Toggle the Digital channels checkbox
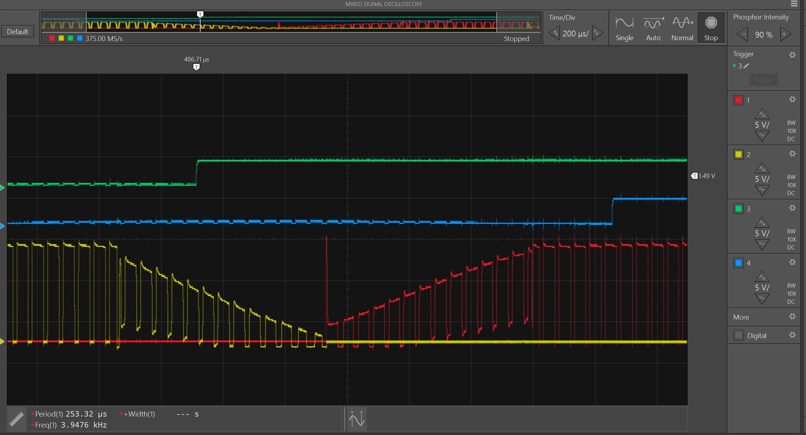The width and height of the screenshot is (806, 435). (739, 335)
